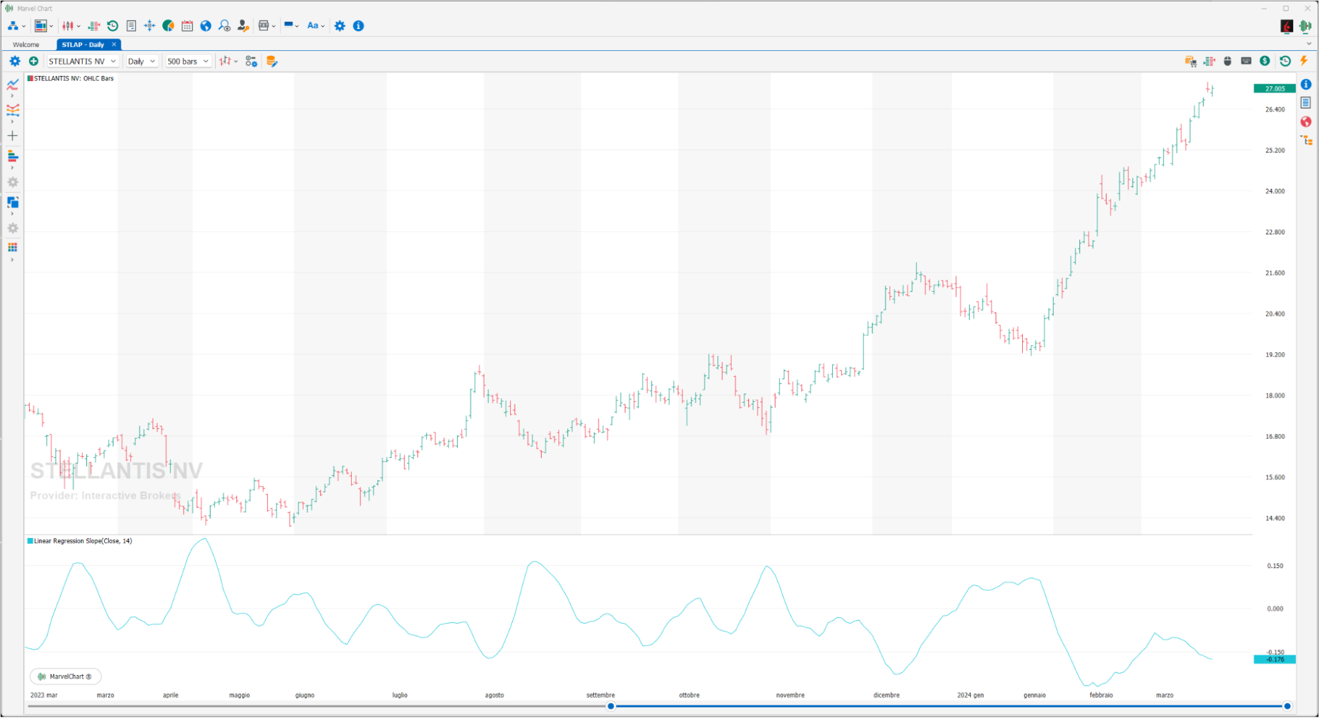Open the pie chart icon in top toolbar

[x=168, y=26]
